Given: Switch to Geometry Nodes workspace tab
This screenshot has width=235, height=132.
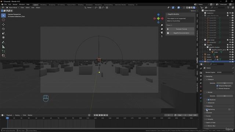Looking at the screenshot, I should (120, 5).
